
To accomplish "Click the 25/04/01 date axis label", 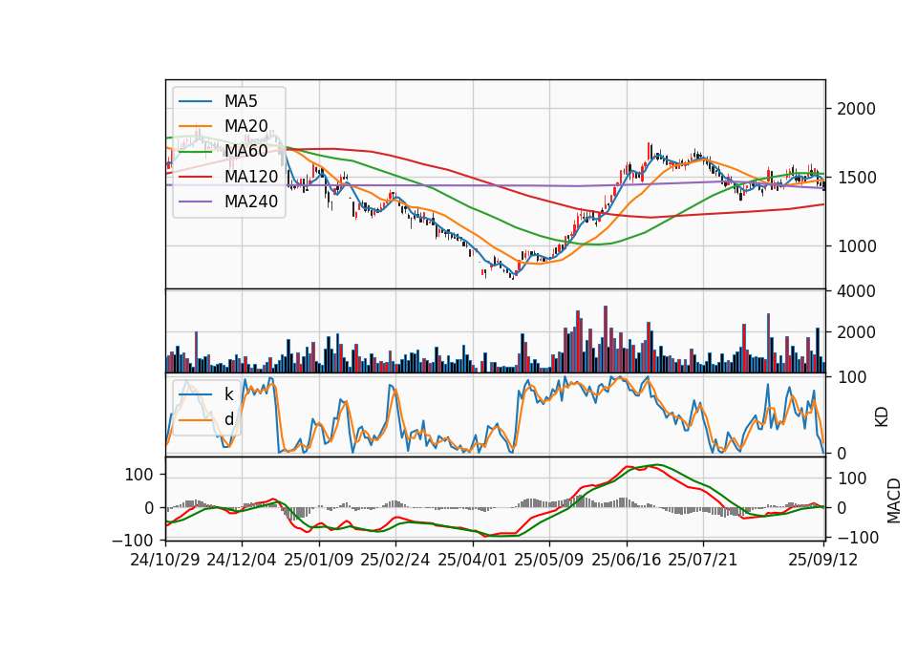I will (x=472, y=560).
